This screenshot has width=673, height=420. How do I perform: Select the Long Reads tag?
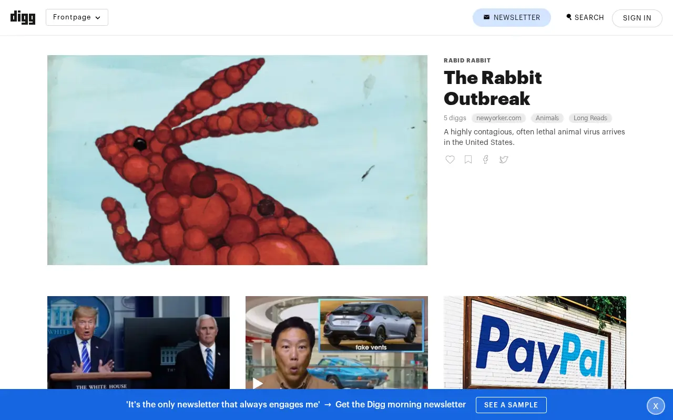590,118
